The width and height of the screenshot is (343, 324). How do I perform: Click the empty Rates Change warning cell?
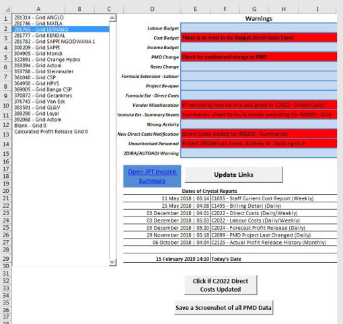pyautogui.click(x=259, y=67)
